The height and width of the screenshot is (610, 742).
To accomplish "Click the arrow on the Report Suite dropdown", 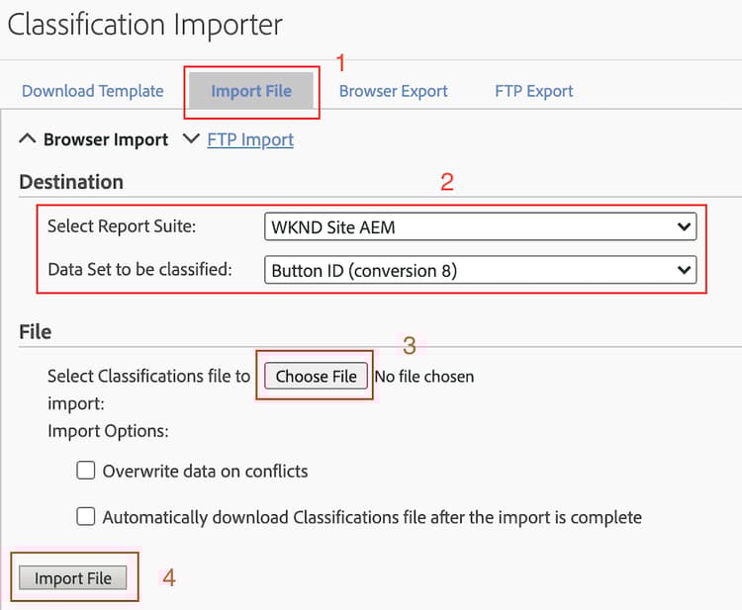I will pyautogui.click(x=683, y=226).
